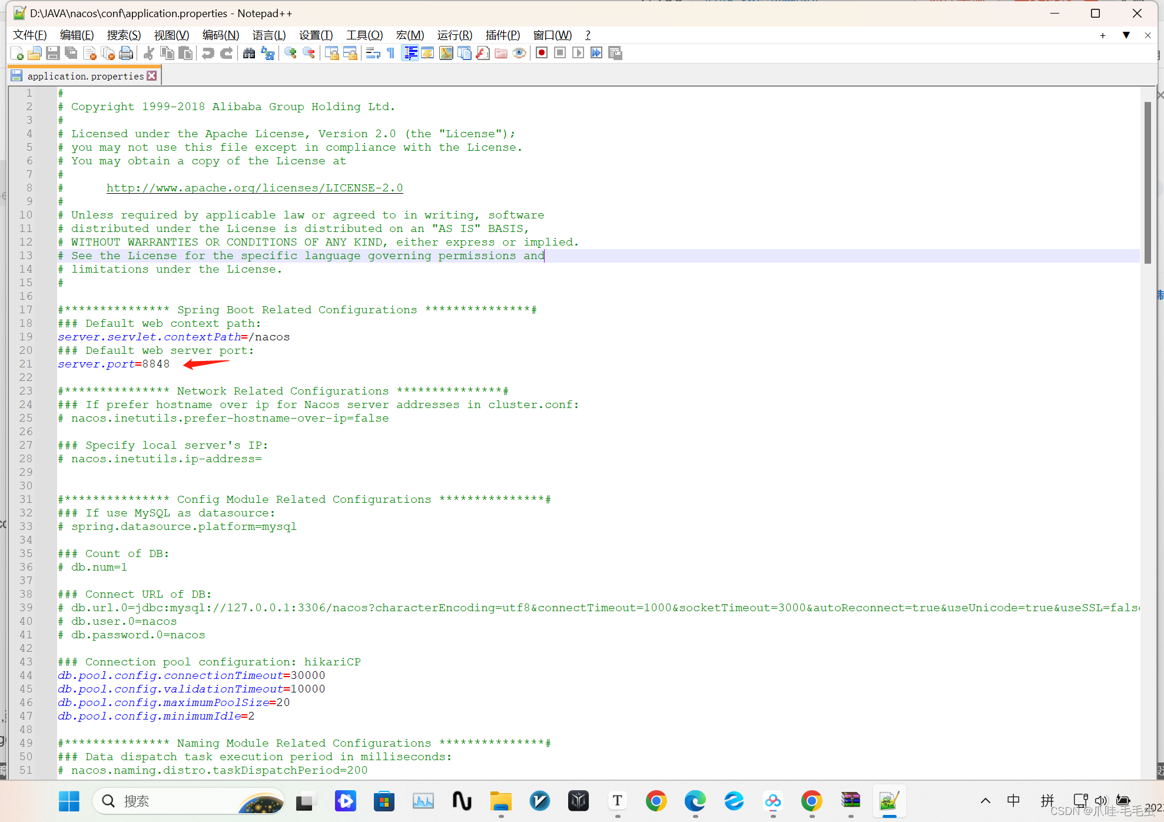Click line number 21 in margin

pos(26,364)
